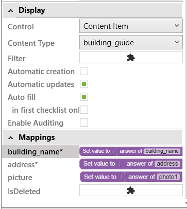
Task: Click the Mappings section header title
Action: click(37, 137)
